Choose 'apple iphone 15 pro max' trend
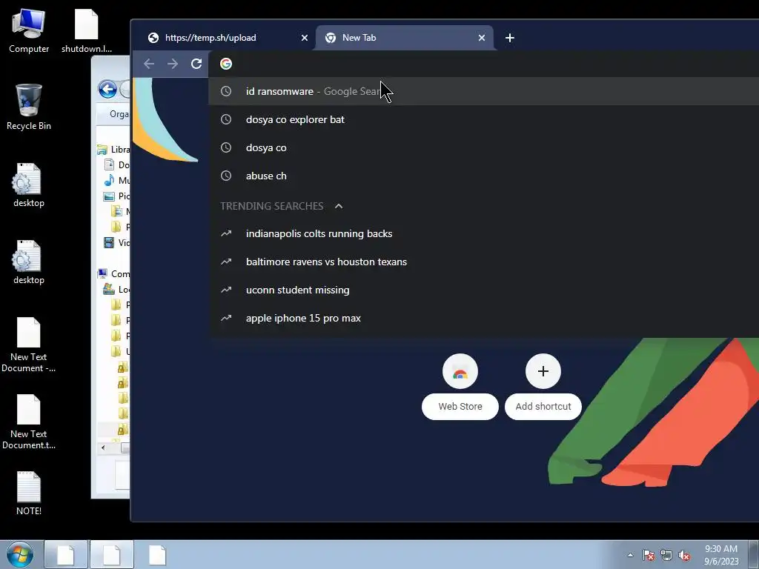The width and height of the screenshot is (759, 569). point(483,318)
